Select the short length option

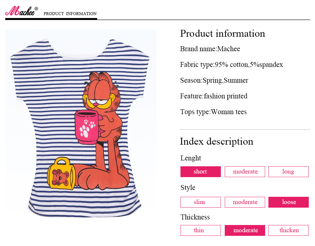coord(200,172)
